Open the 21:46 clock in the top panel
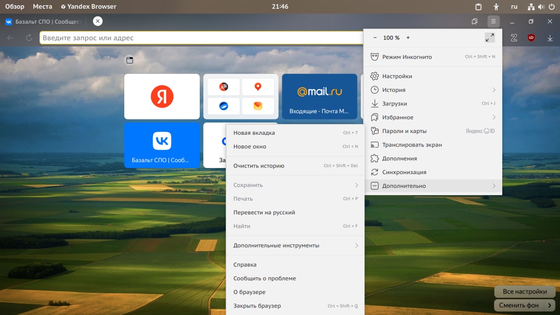The height and width of the screenshot is (315, 560). click(280, 7)
